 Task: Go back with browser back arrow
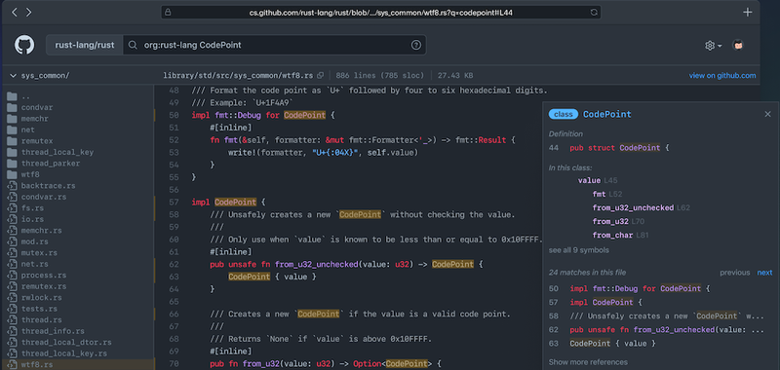click(x=15, y=12)
